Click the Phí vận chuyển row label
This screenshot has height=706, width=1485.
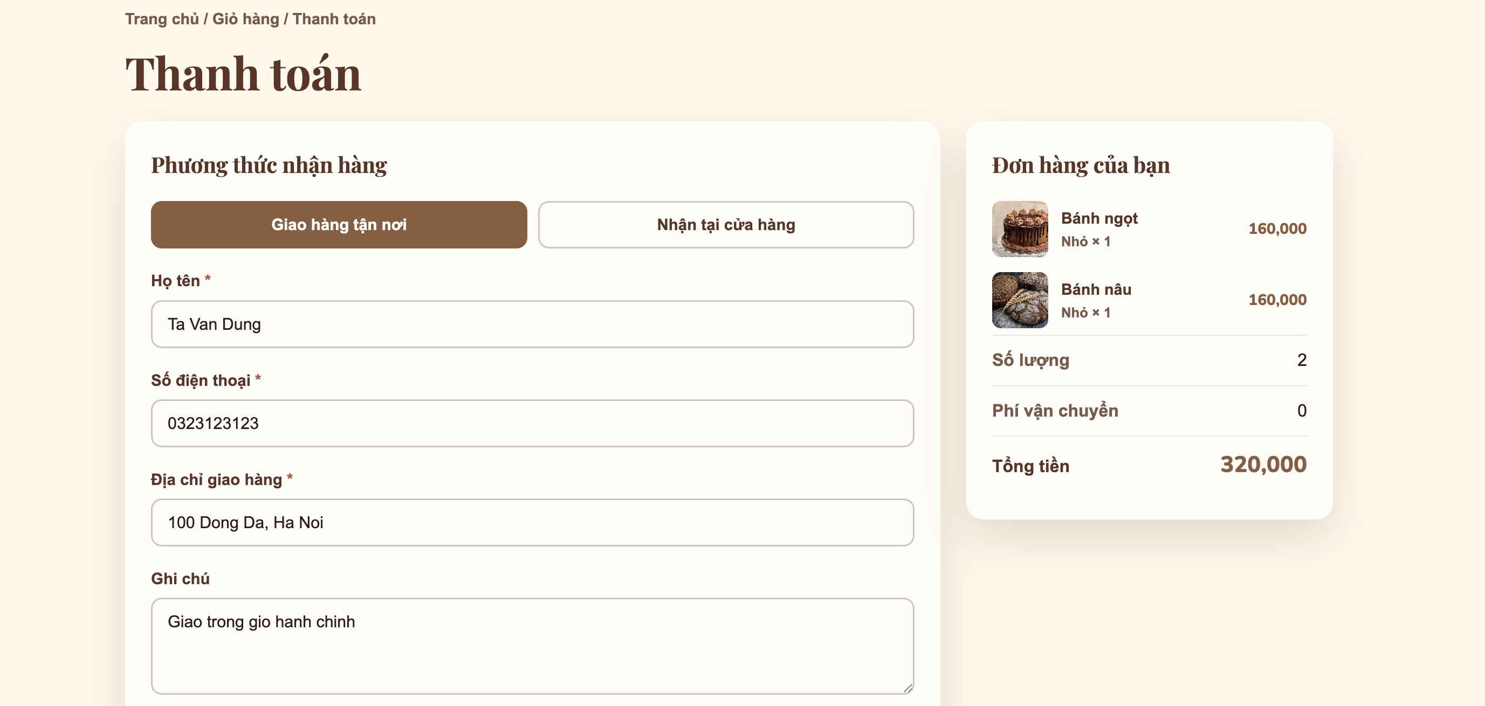1055,410
